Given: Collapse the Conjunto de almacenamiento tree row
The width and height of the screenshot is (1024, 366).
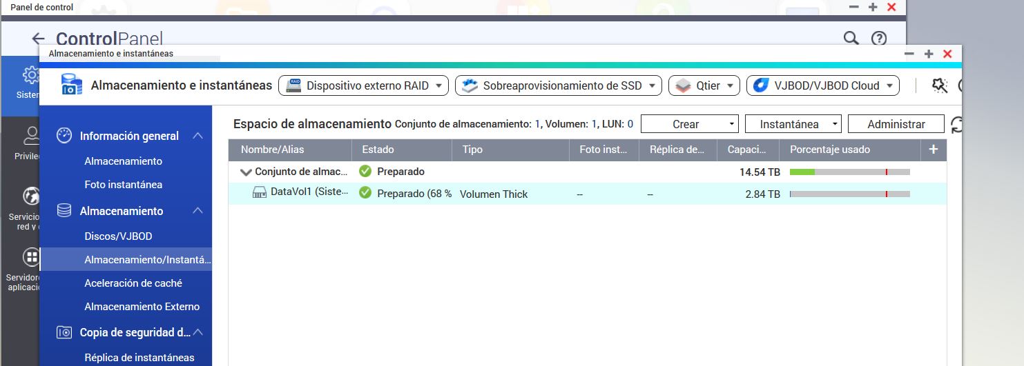Looking at the screenshot, I should point(244,172).
